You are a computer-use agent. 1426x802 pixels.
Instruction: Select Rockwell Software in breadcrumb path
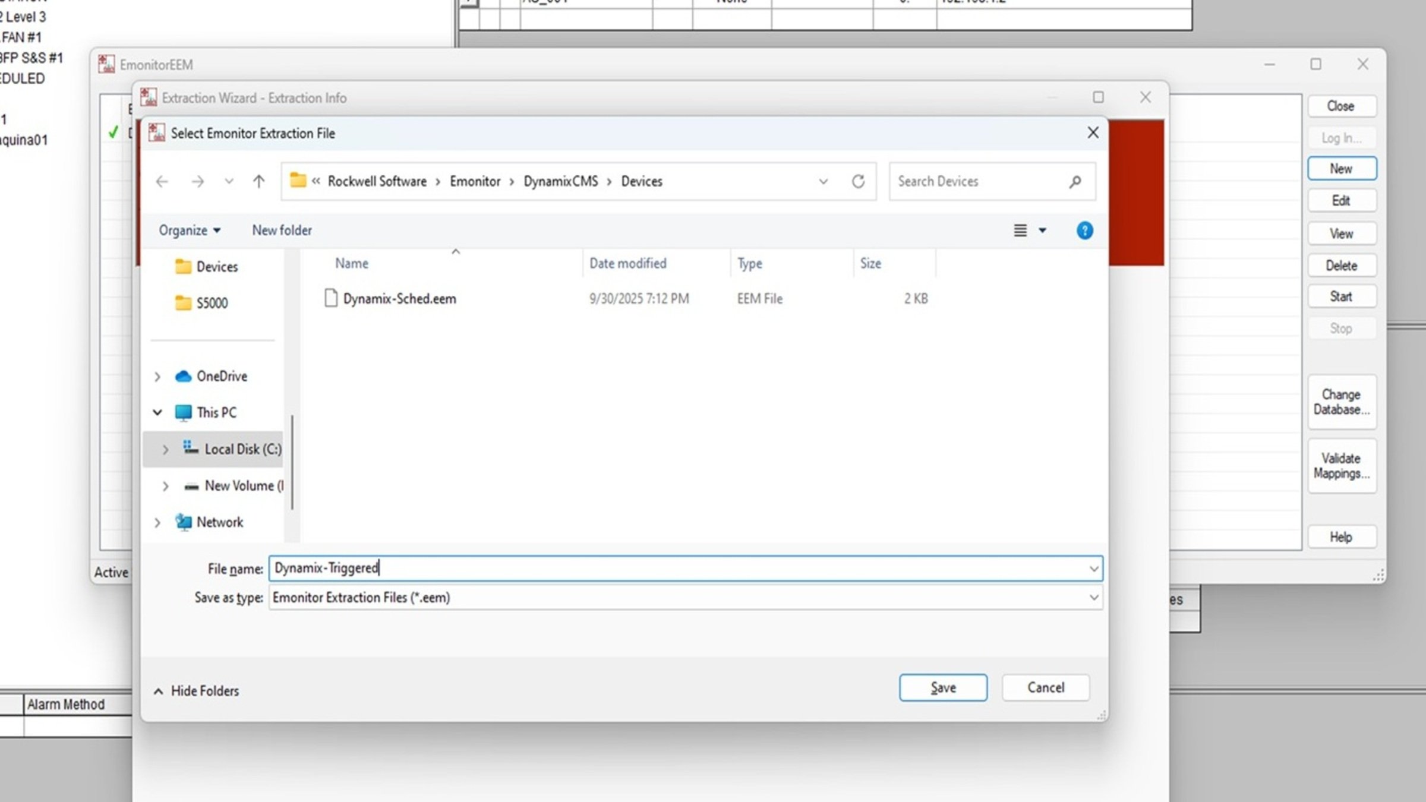click(x=377, y=181)
